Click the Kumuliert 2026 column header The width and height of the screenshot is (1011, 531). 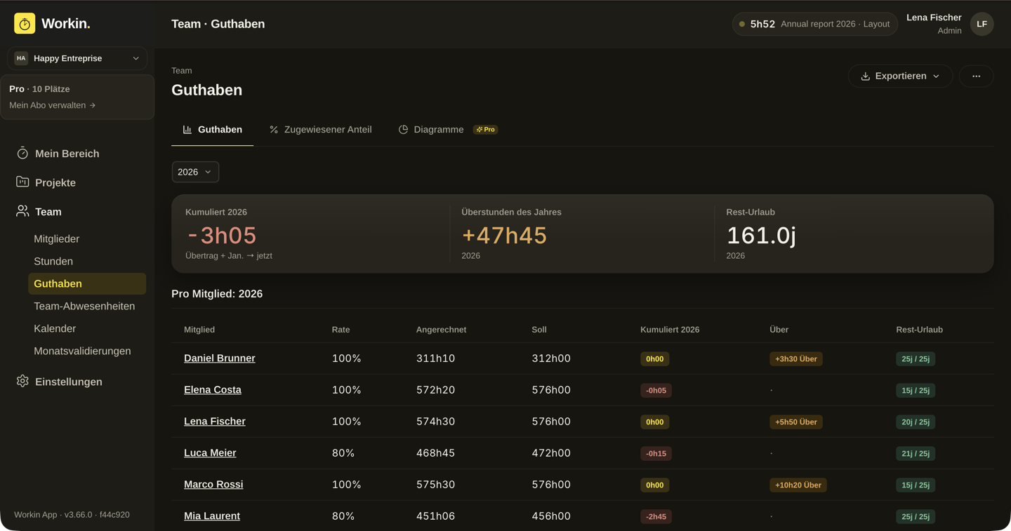670,330
